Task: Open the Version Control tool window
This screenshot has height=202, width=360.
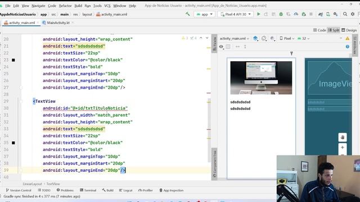Action: pyautogui.click(x=19, y=190)
